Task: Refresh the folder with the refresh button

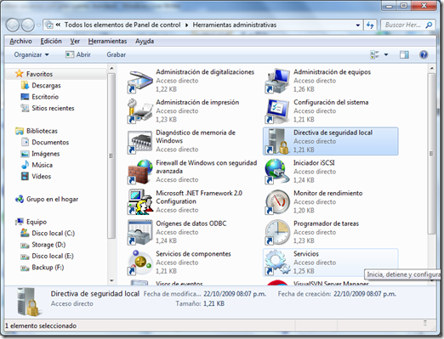Action: (x=370, y=25)
